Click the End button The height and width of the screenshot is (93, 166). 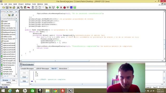point(24,73)
